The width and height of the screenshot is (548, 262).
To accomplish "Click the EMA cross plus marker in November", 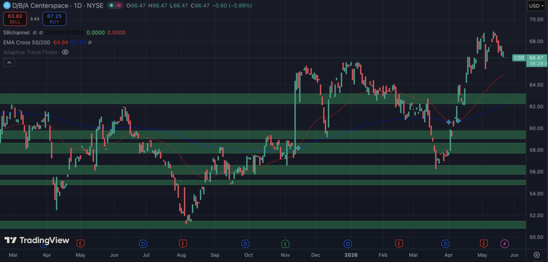I will 298,148.
